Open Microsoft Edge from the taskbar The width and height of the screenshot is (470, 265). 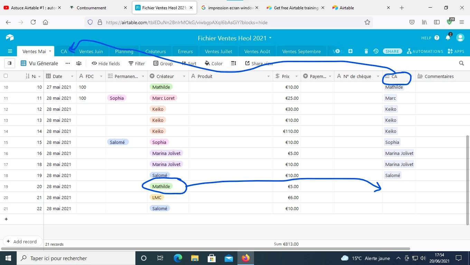pyautogui.click(x=178, y=258)
